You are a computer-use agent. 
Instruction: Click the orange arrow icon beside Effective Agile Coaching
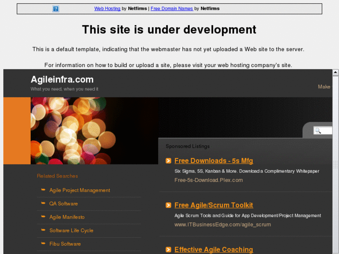pos(168,250)
